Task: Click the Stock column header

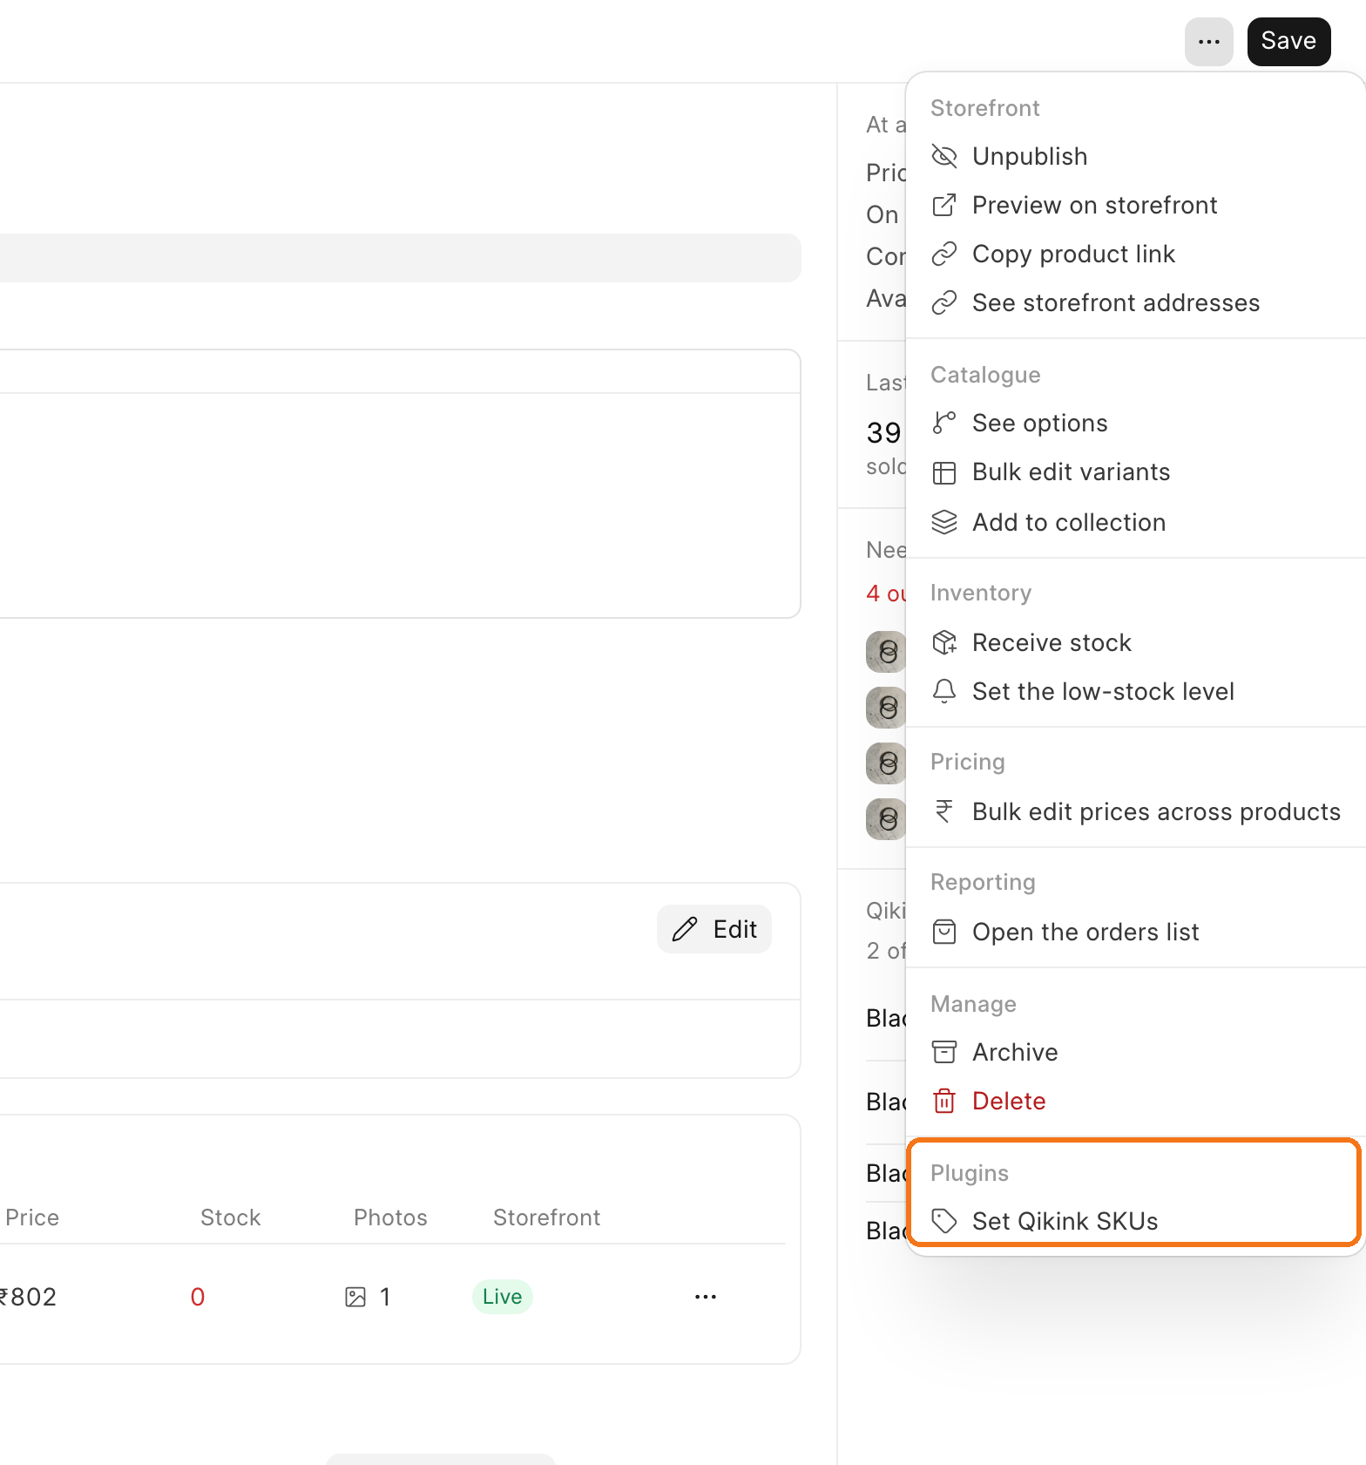Action: point(231,1217)
